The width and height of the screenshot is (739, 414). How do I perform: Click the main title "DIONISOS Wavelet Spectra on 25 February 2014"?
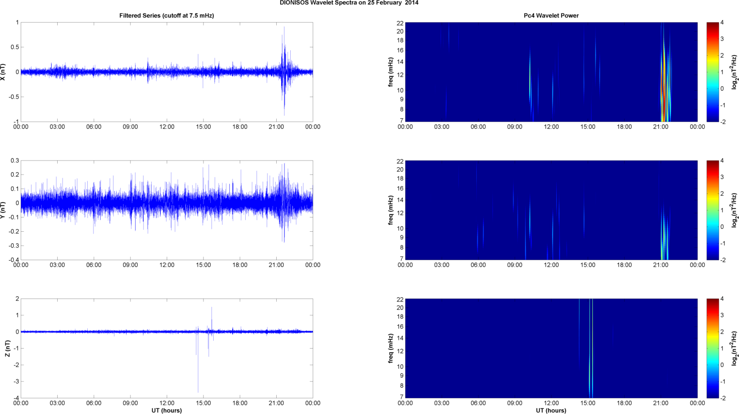(x=349, y=3)
